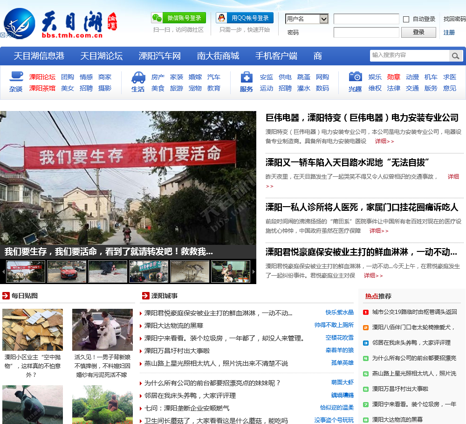Viewport: 466px width, 424px height.
Task: Click the 兴趣 camera icon
Action: pos(355,76)
